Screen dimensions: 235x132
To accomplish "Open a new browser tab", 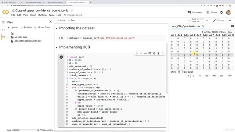I will point(90,2).
